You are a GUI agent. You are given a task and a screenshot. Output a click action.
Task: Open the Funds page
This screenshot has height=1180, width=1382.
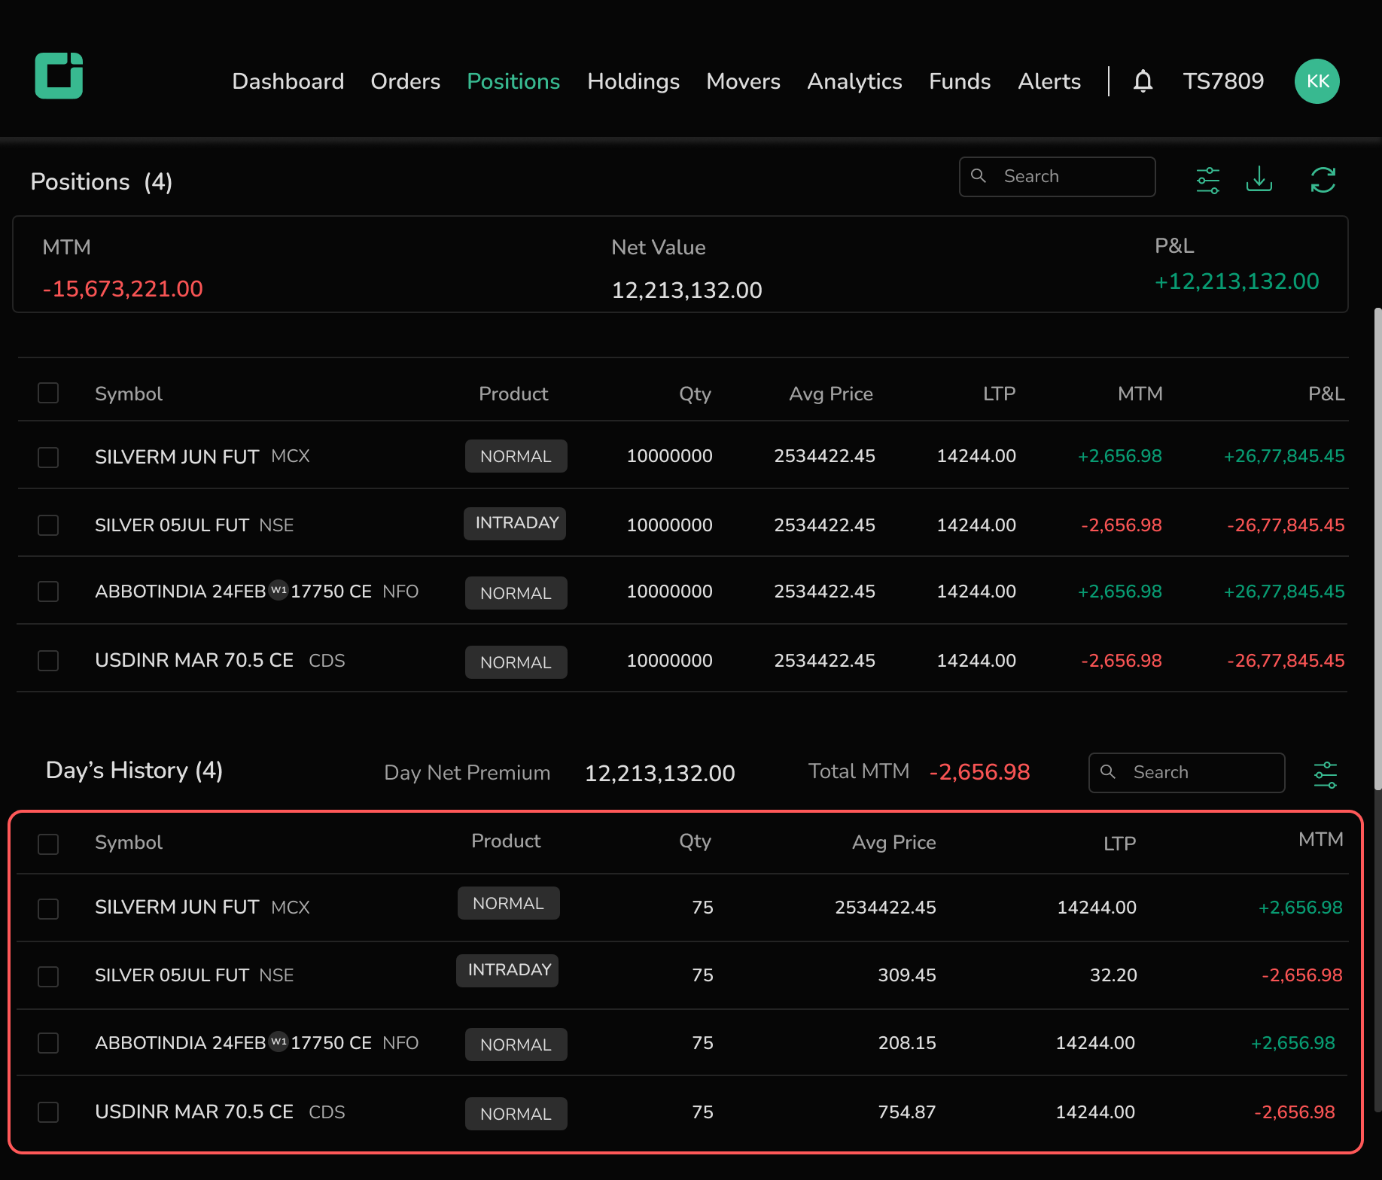[x=960, y=81]
